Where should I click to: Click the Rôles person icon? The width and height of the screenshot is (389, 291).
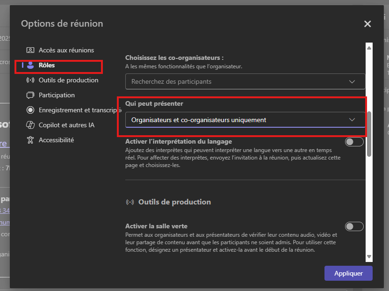30,65
